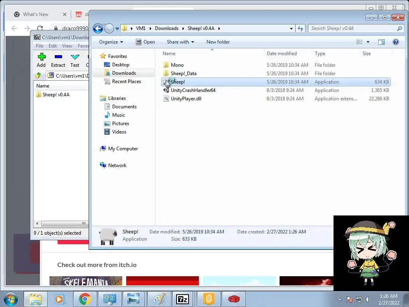Select the Sheep!_Data folder
Viewport: 409px width, 307px height.
(x=183, y=74)
